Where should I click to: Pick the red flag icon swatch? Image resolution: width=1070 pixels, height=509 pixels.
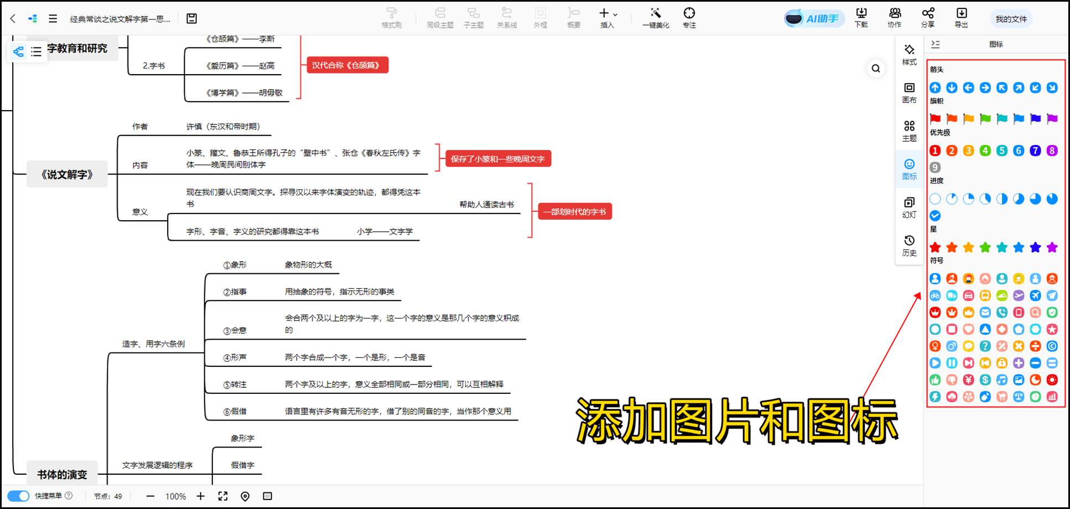(x=935, y=118)
